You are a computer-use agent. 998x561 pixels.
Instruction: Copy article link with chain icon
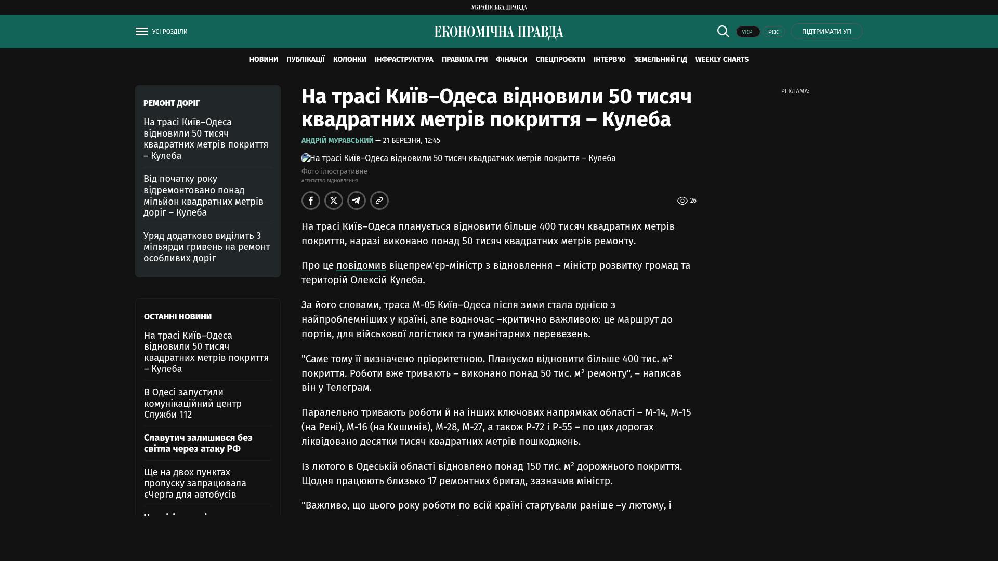(379, 201)
